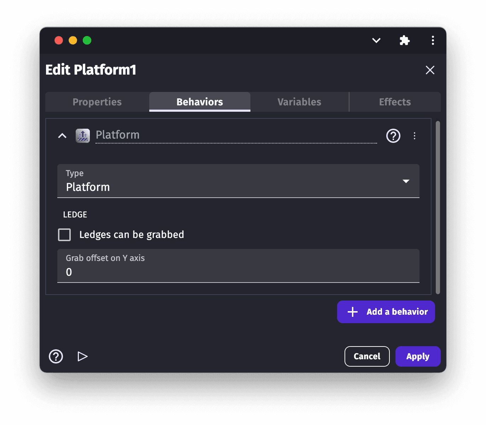Switch to the Variables tab
Viewport: 486px width, 425px height.
coord(299,102)
